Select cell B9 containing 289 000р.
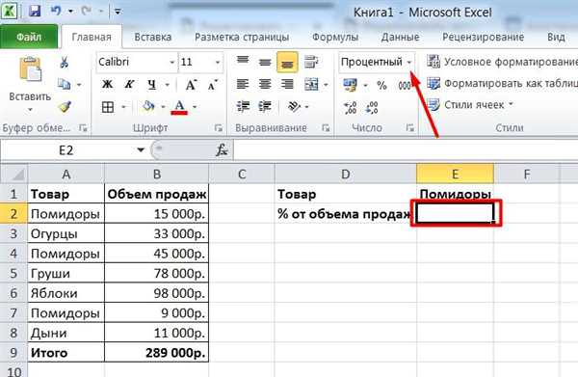The width and height of the screenshot is (578, 377). (x=157, y=353)
